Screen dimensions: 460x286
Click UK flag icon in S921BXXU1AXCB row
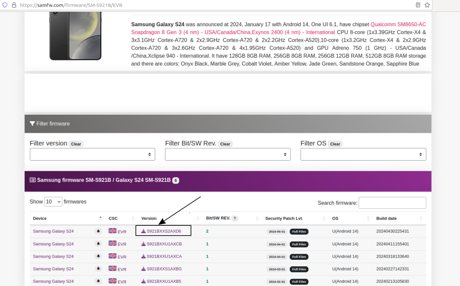pos(112,243)
